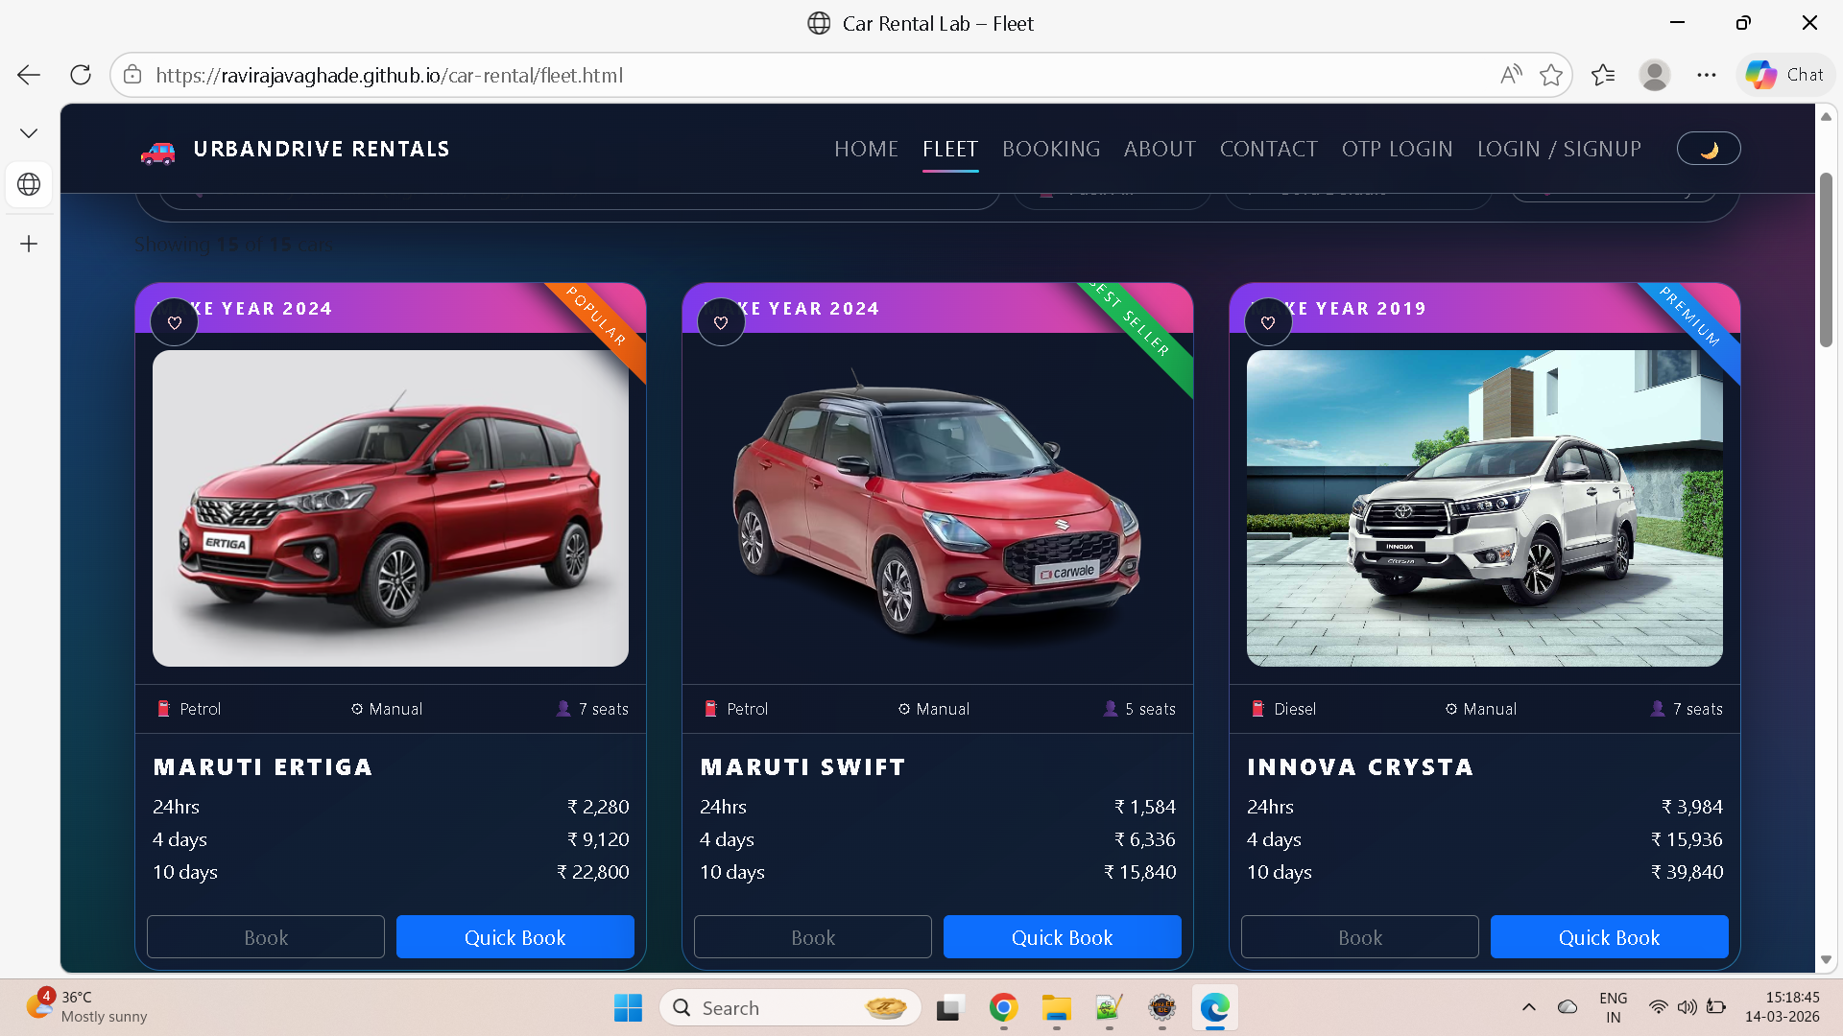Click the UrbanDrive red car logo

point(158,151)
